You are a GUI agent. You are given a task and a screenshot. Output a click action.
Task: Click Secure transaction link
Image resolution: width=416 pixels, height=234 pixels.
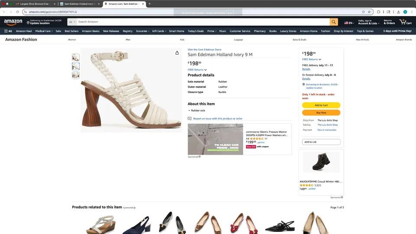pyautogui.click(x=327, y=130)
